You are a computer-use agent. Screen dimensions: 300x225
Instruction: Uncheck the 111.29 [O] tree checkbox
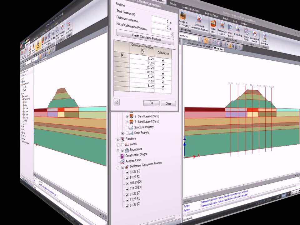click(x=127, y=189)
